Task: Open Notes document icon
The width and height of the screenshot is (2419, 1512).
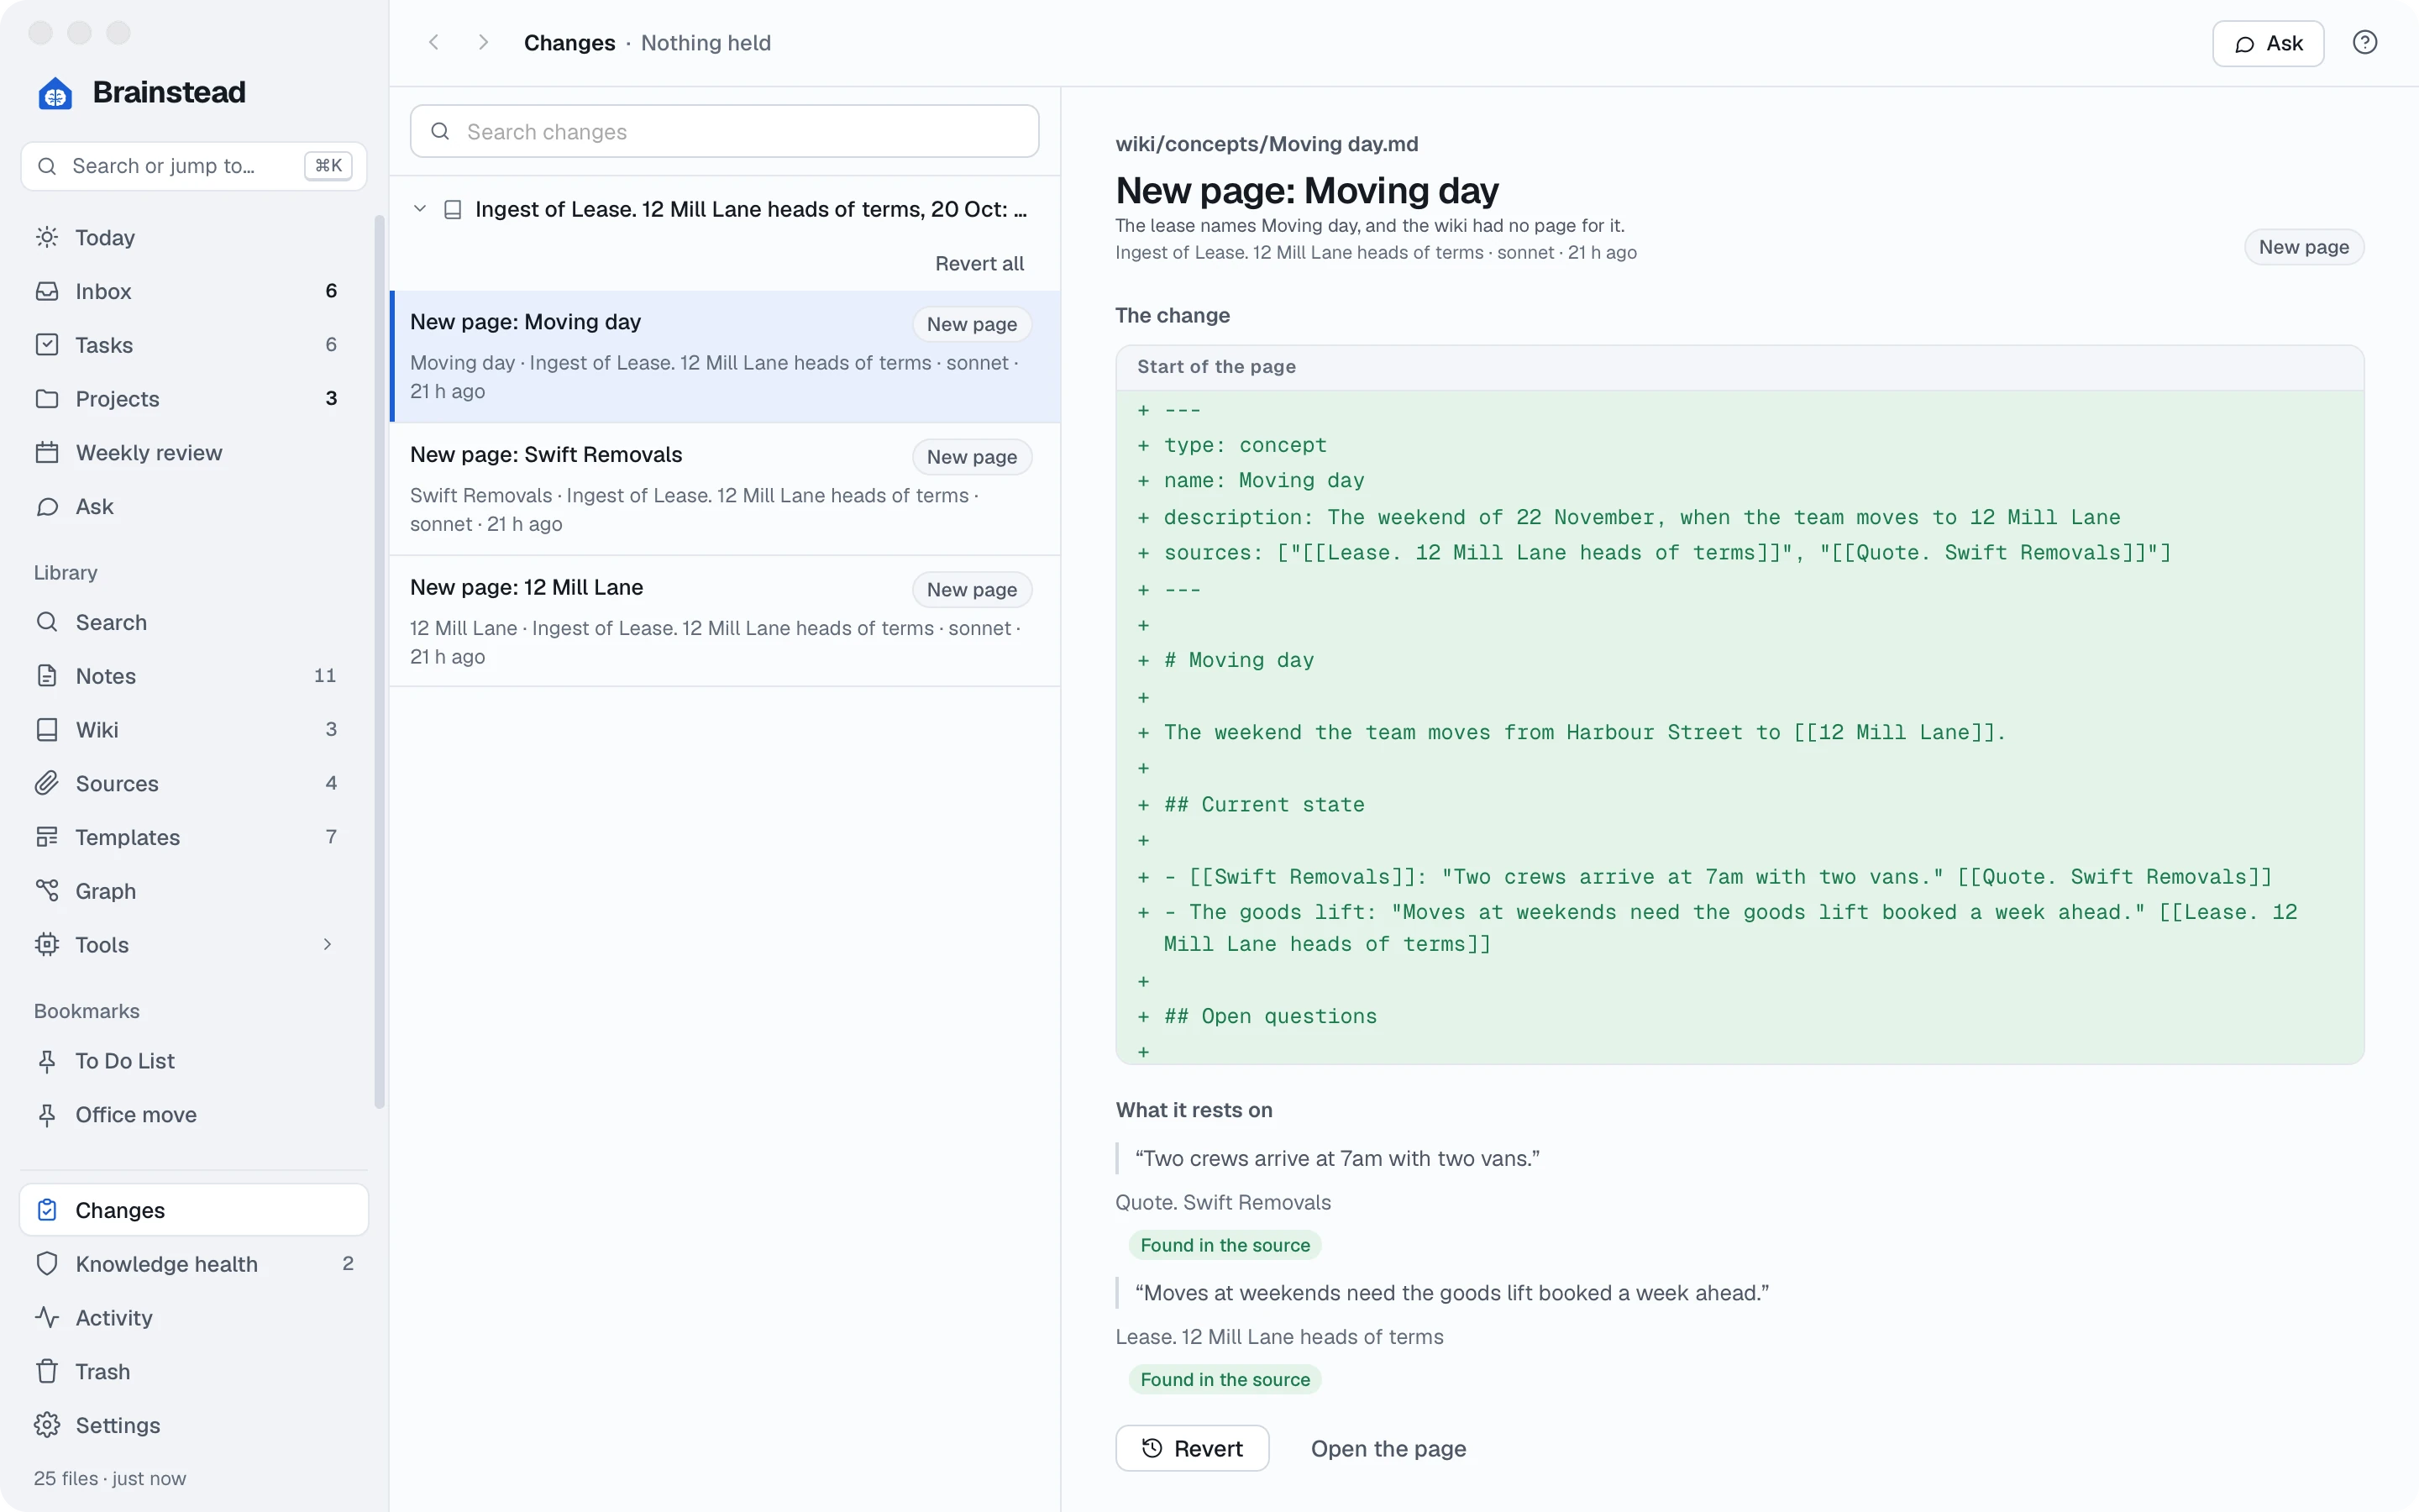Action: [47, 676]
